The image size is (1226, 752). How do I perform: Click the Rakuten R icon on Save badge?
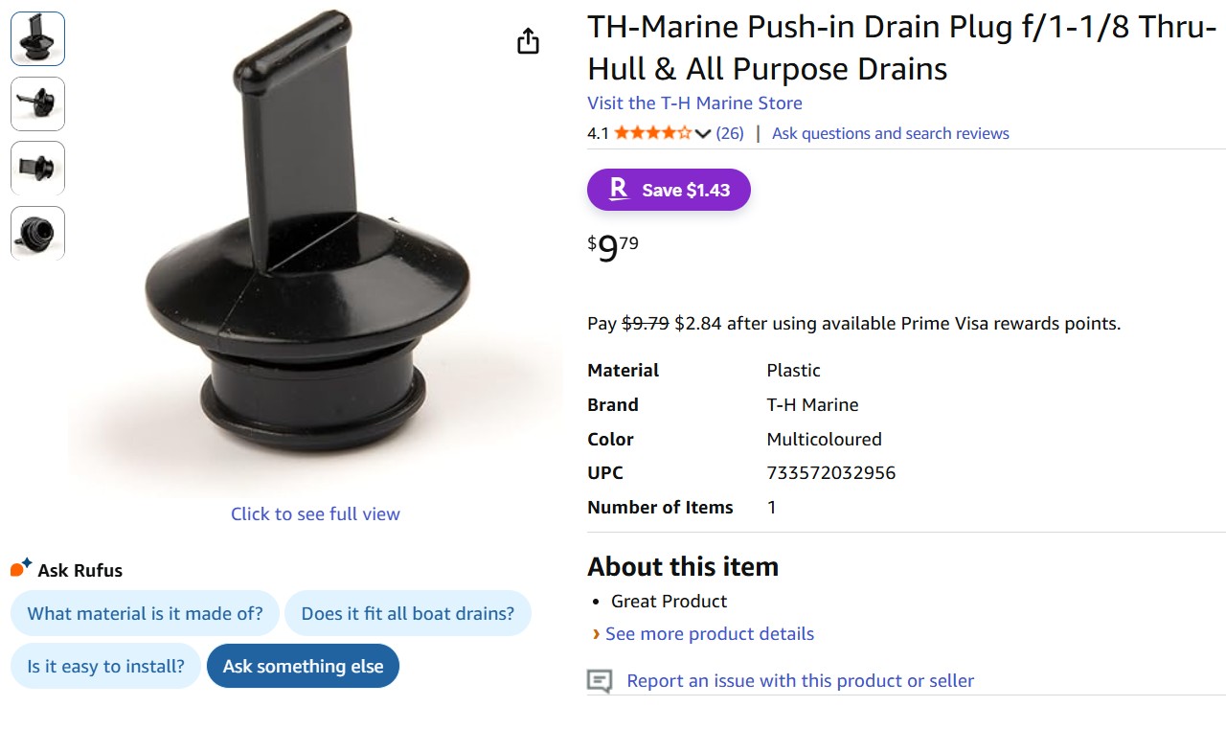point(619,190)
